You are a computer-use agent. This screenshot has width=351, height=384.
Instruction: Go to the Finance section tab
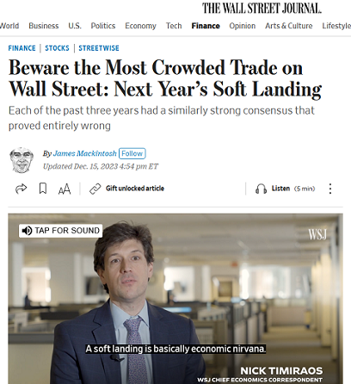click(206, 26)
